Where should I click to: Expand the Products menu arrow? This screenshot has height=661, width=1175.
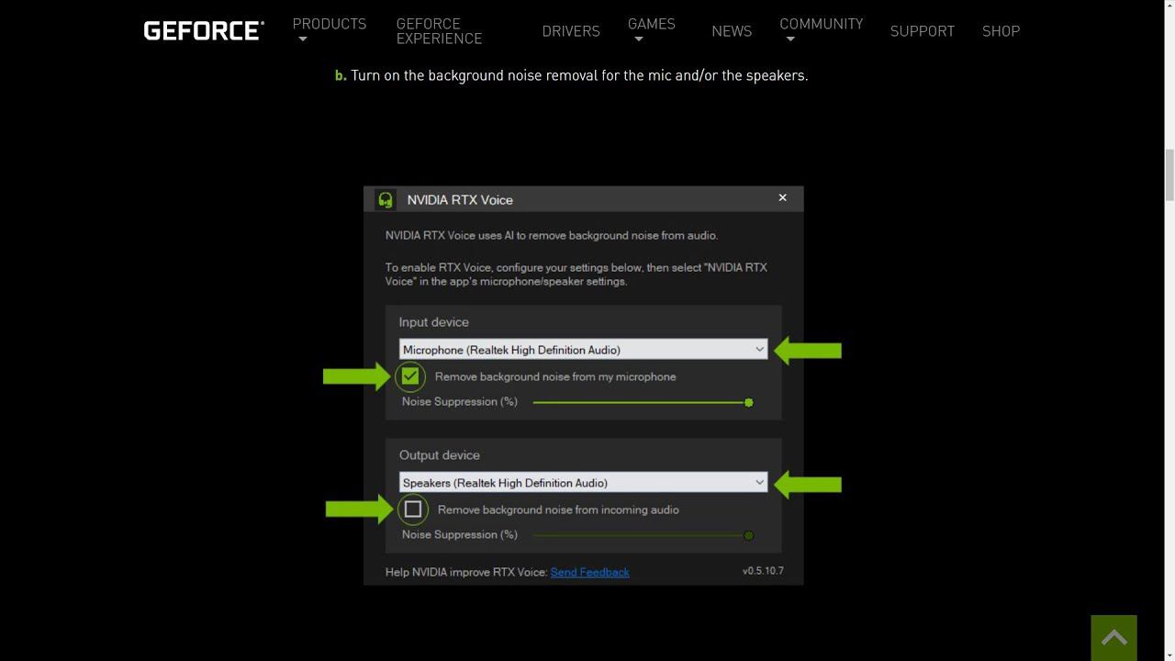point(303,39)
